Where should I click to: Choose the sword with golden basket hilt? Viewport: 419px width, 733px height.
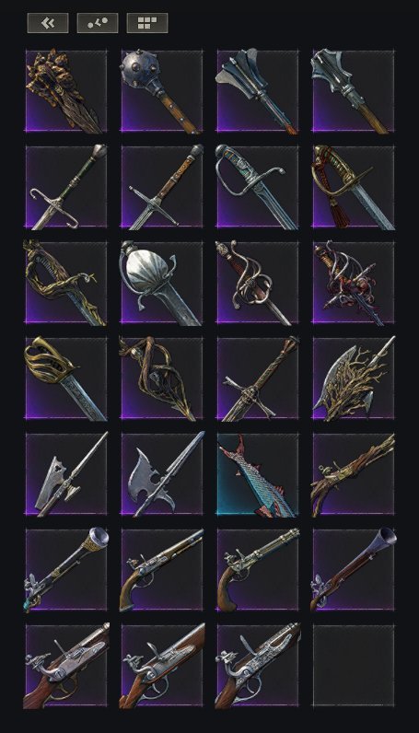click(66, 378)
